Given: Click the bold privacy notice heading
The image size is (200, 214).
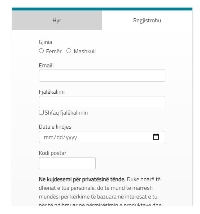Looking at the screenshot, I should click(x=82, y=179).
